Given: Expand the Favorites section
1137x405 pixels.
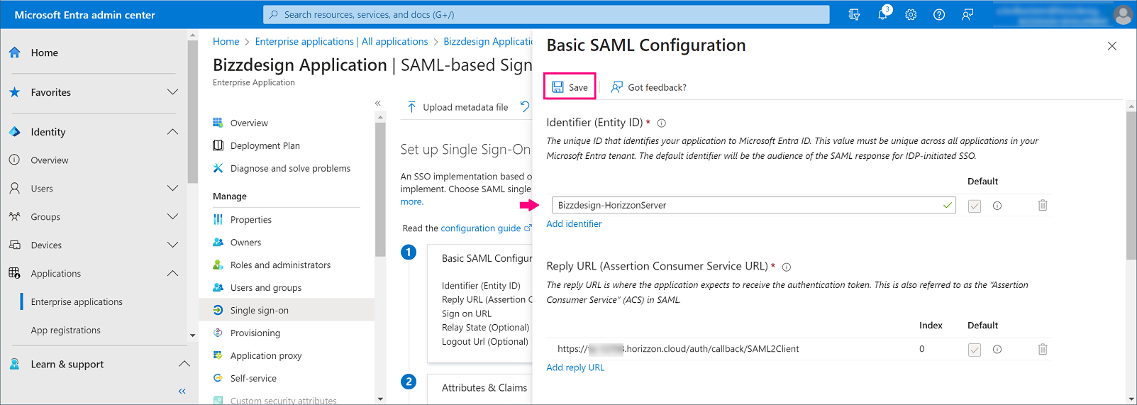Looking at the screenshot, I should point(172,92).
